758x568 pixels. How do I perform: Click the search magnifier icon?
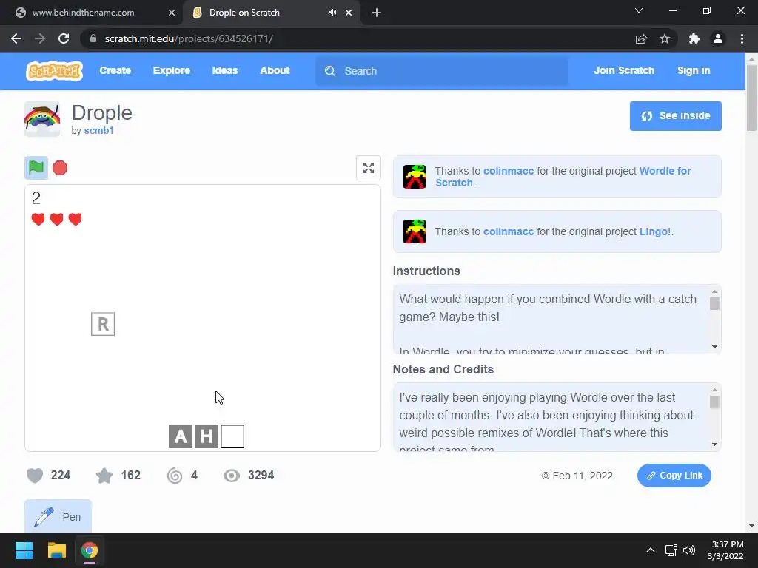click(330, 71)
